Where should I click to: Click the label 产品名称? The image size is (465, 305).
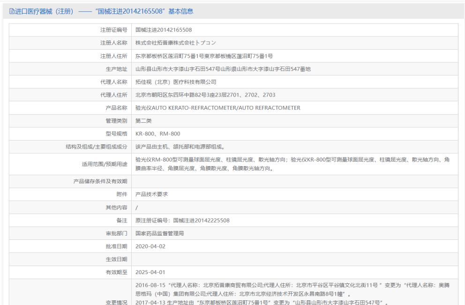[x=116, y=108]
